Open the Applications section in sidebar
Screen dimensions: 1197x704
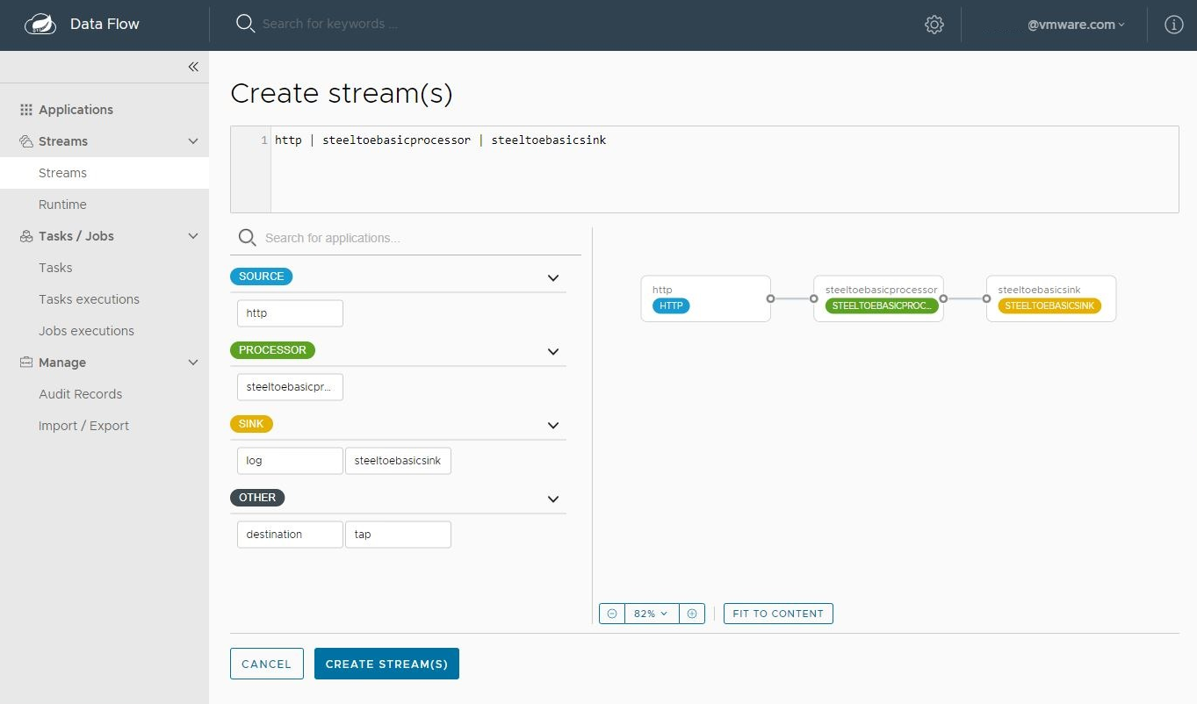[76, 109]
